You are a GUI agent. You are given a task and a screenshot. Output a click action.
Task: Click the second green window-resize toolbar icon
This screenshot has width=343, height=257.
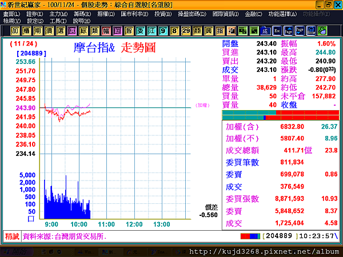click(x=254, y=31)
